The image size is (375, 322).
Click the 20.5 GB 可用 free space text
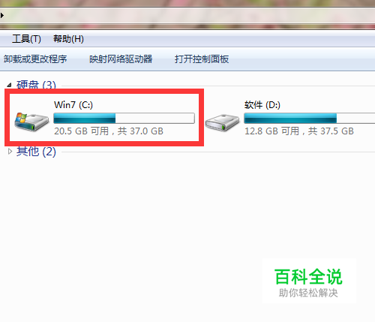point(82,131)
